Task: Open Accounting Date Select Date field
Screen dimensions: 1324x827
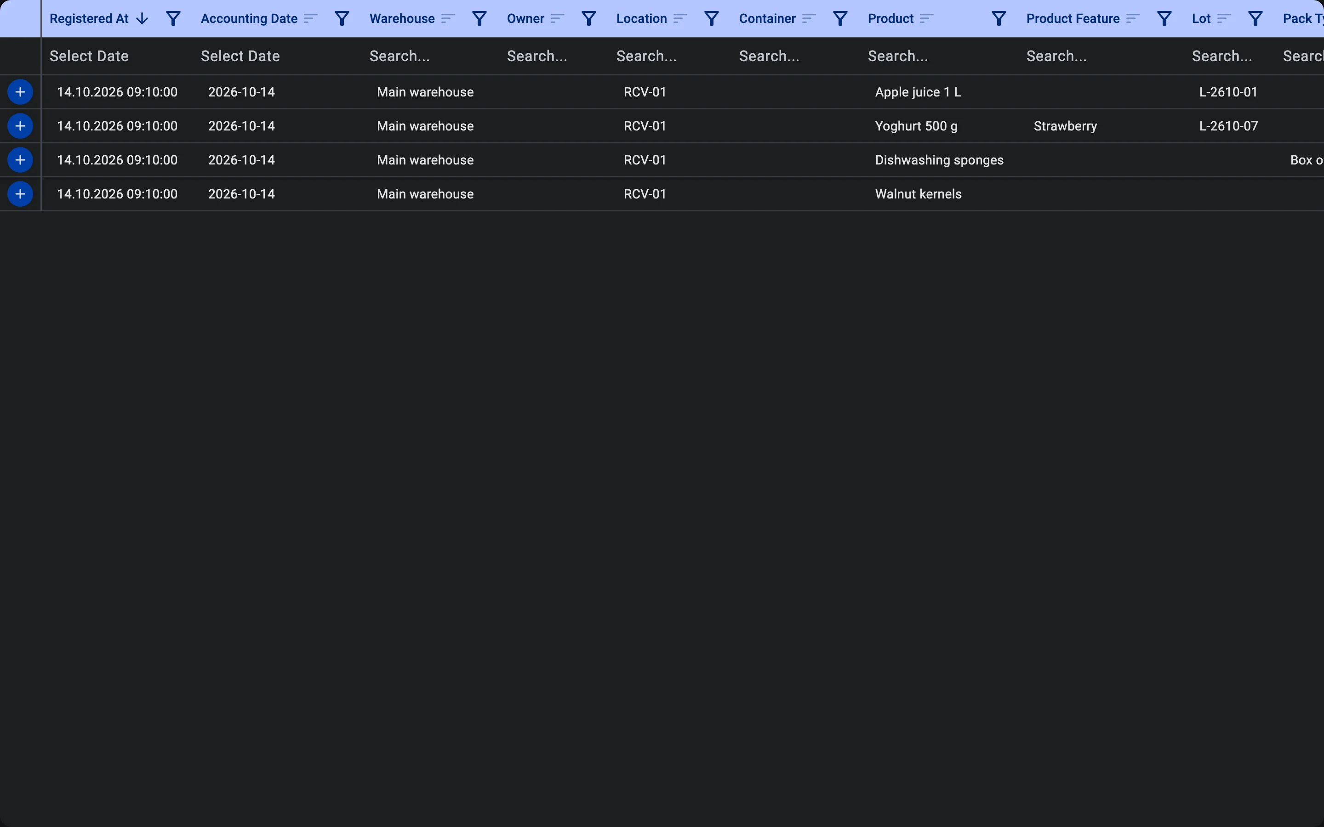Action: click(277, 56)
